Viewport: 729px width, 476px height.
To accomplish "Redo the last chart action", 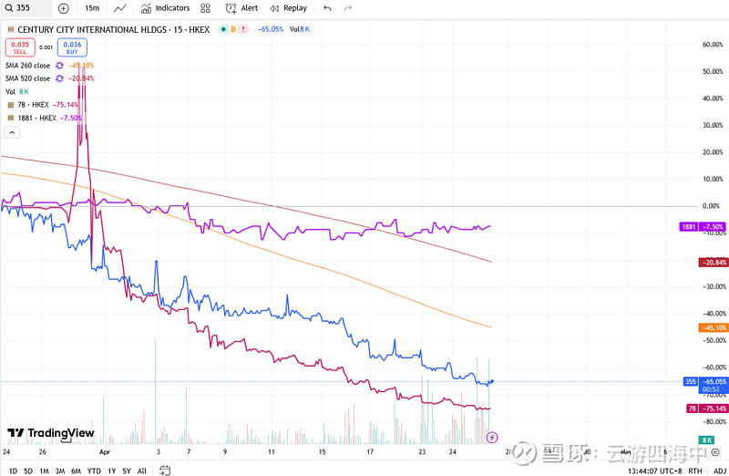I will pos(348,8).
